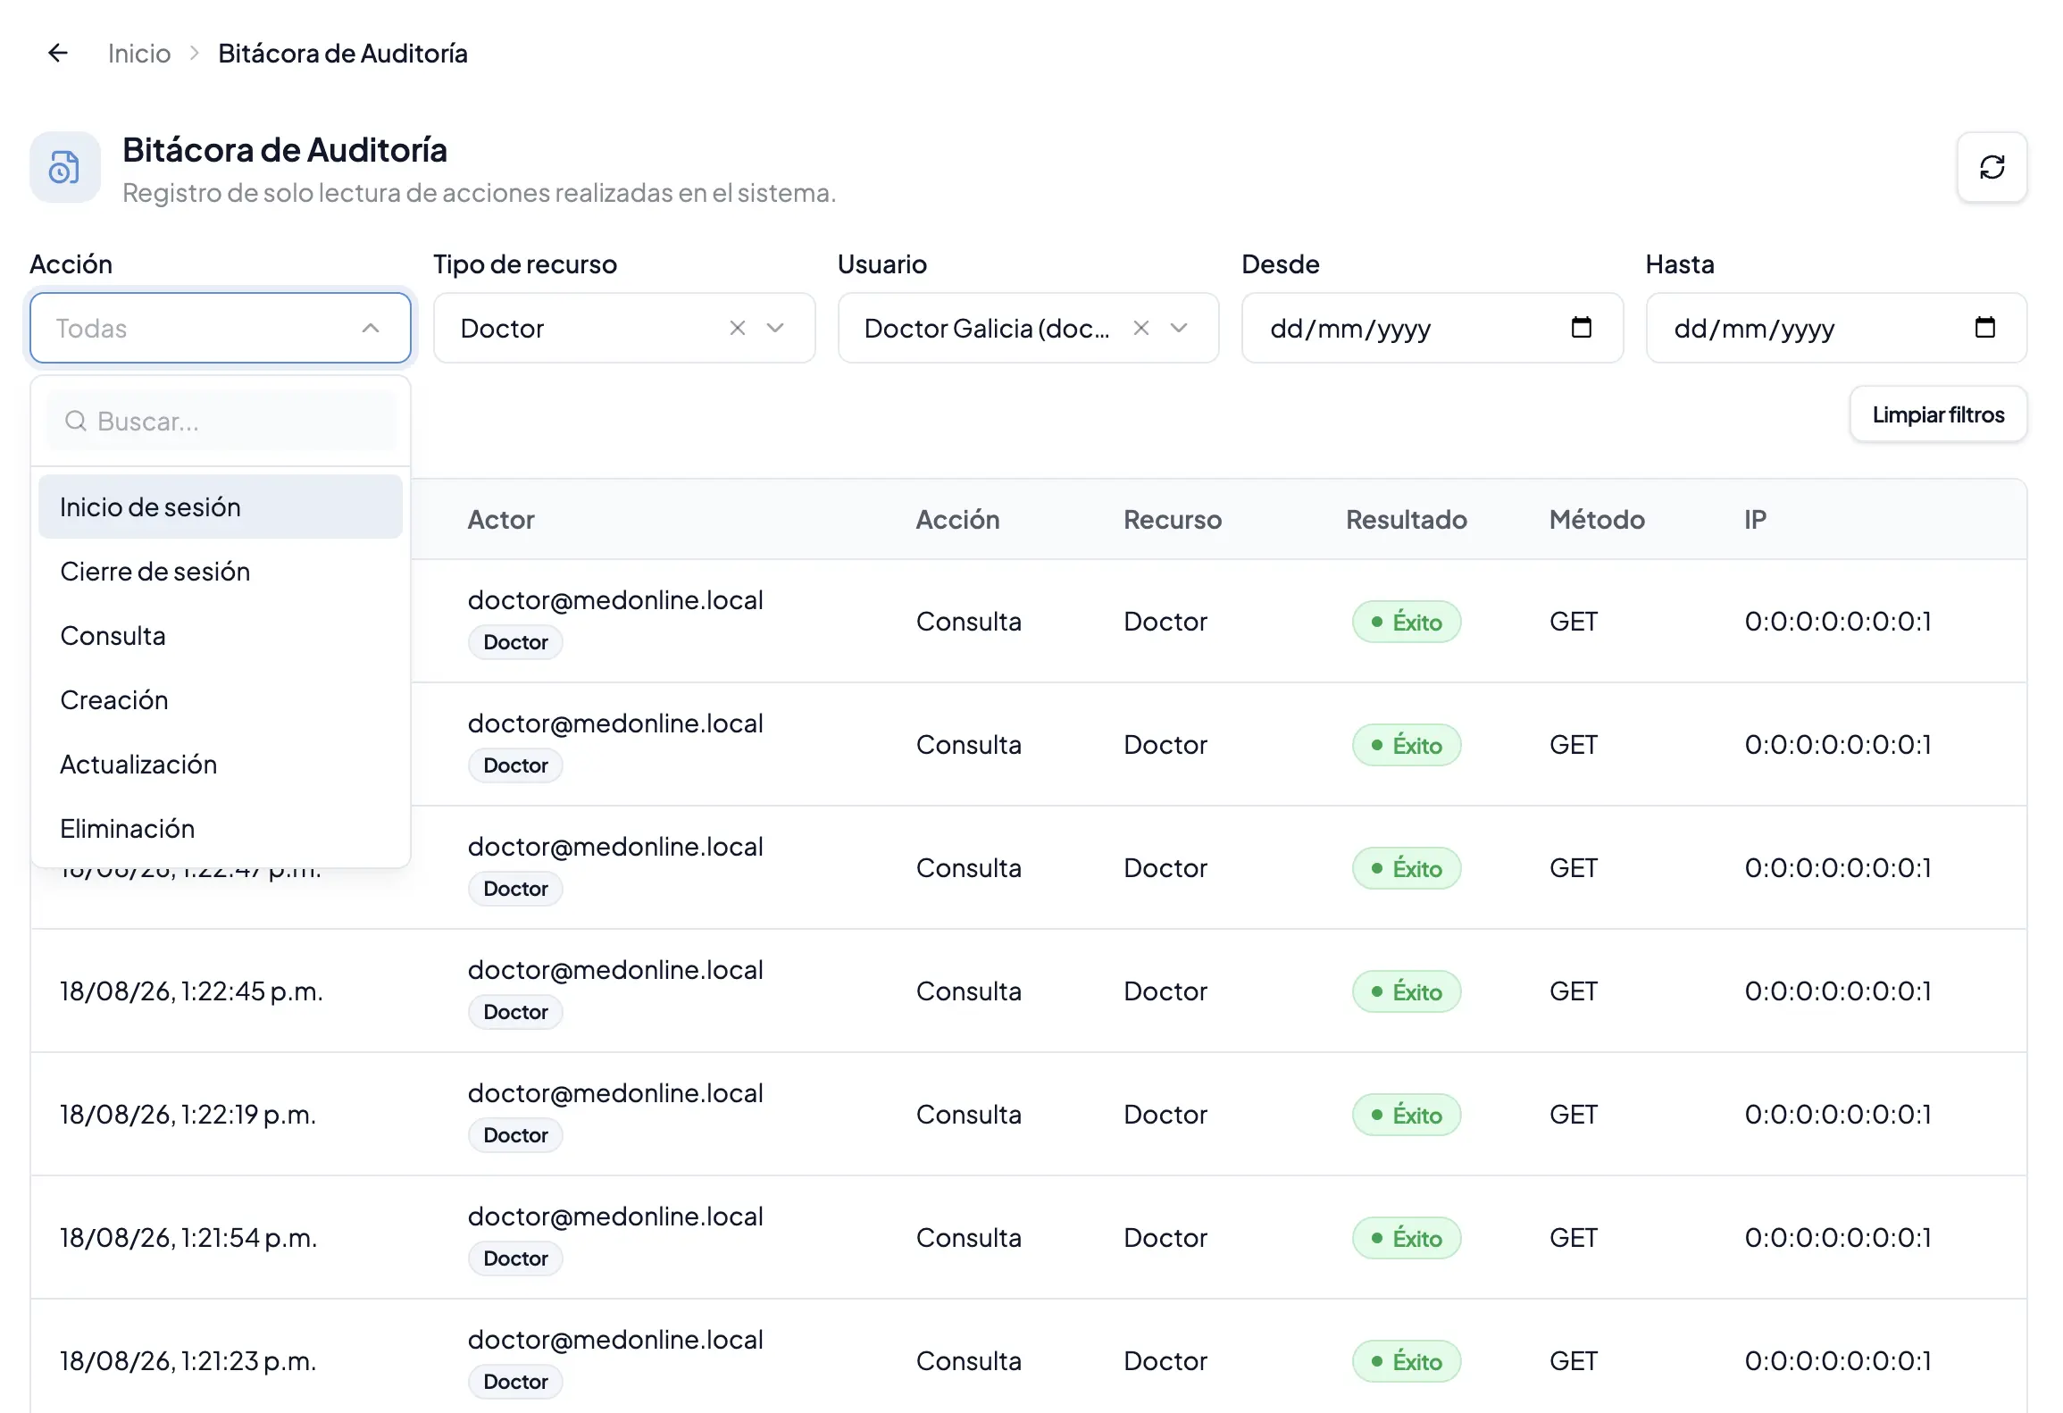Viewport: 2063px width, 1413px height.
Task: Click the Desde date field
Action: 1432,328
